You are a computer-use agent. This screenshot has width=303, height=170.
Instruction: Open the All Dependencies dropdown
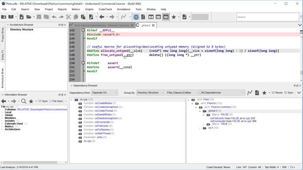pos(222,93)
